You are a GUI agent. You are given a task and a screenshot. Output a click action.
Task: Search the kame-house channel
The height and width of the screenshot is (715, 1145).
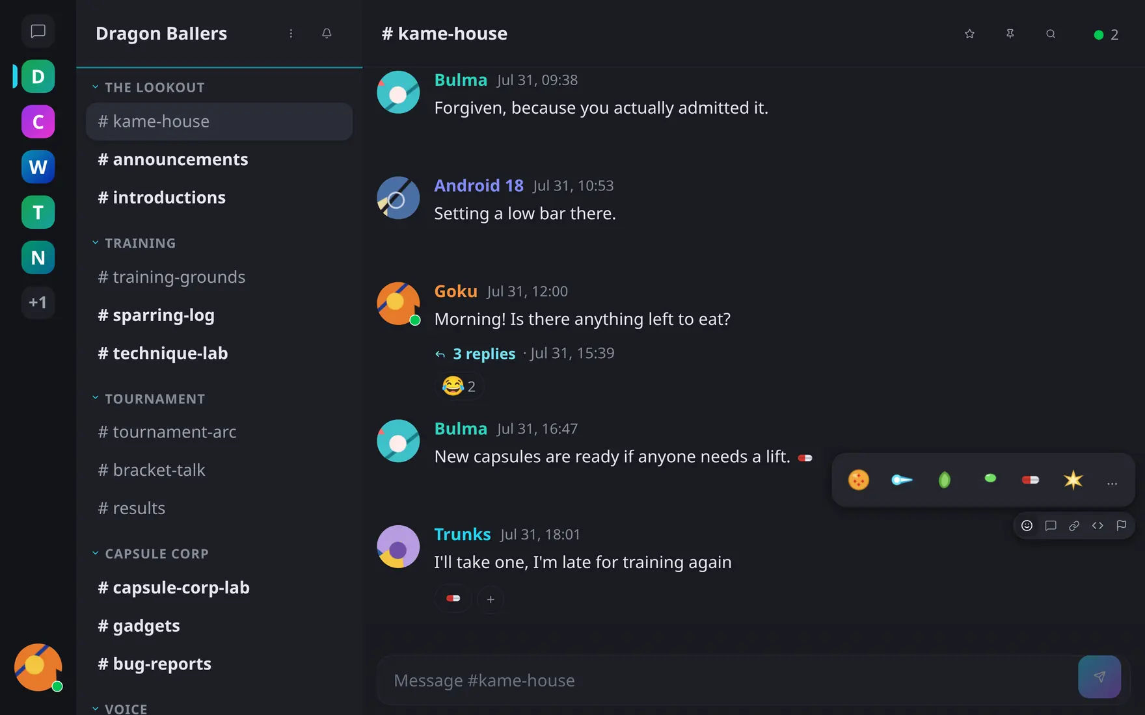[1051, 34]
